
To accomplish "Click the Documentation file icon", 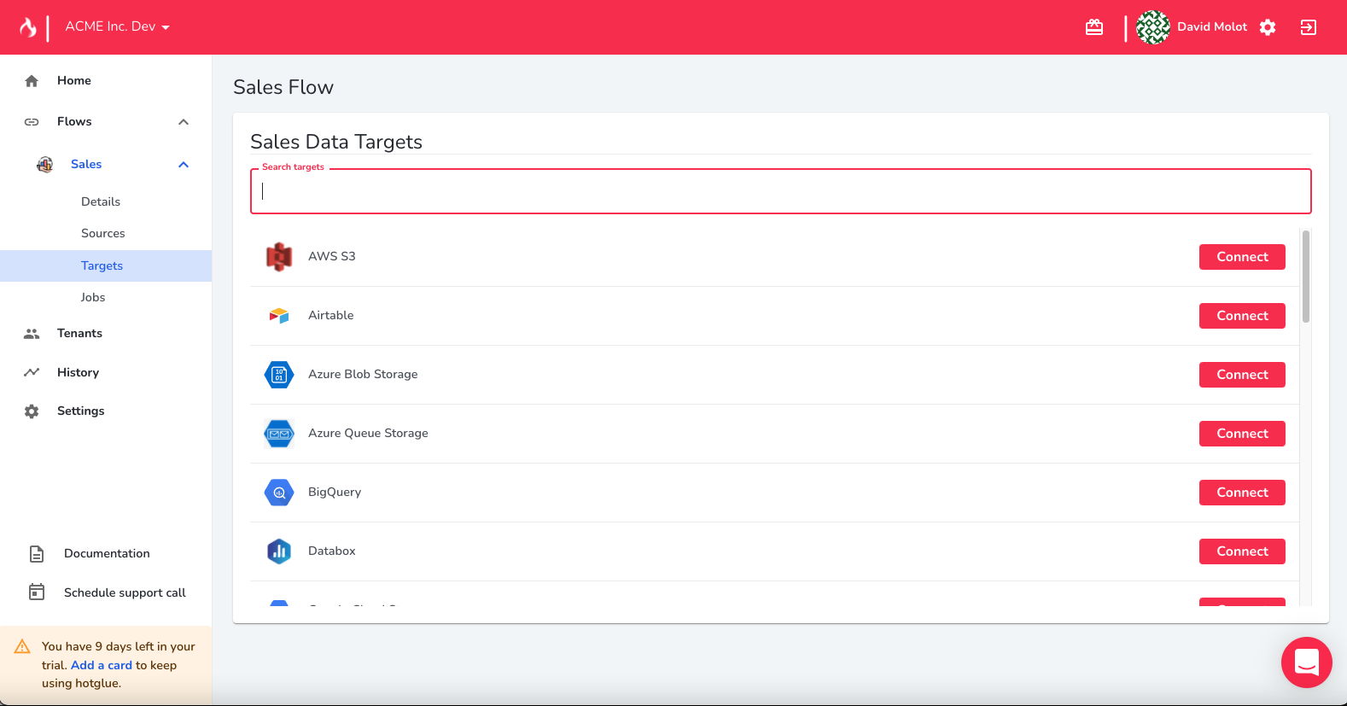I will (37, 554).
